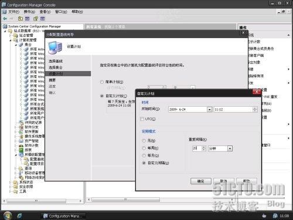Click the 软件计数 icon in the tree
This screenshot has height=220, width=293.
pos(21,145)
